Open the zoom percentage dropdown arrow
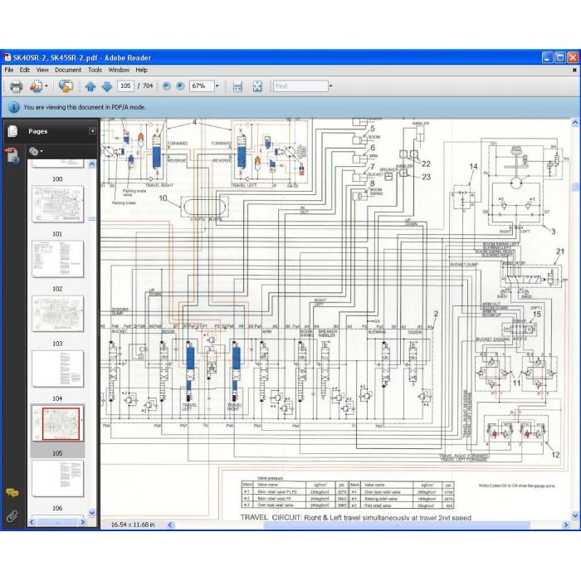581x581 pixels. (x=217, y=86)
